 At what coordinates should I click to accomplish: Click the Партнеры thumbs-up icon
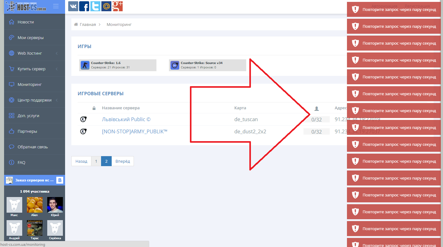pos(12,131)
